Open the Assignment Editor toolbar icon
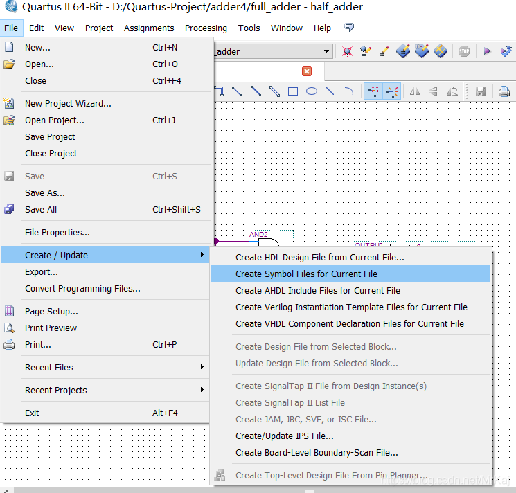 [x=365, y=51]
